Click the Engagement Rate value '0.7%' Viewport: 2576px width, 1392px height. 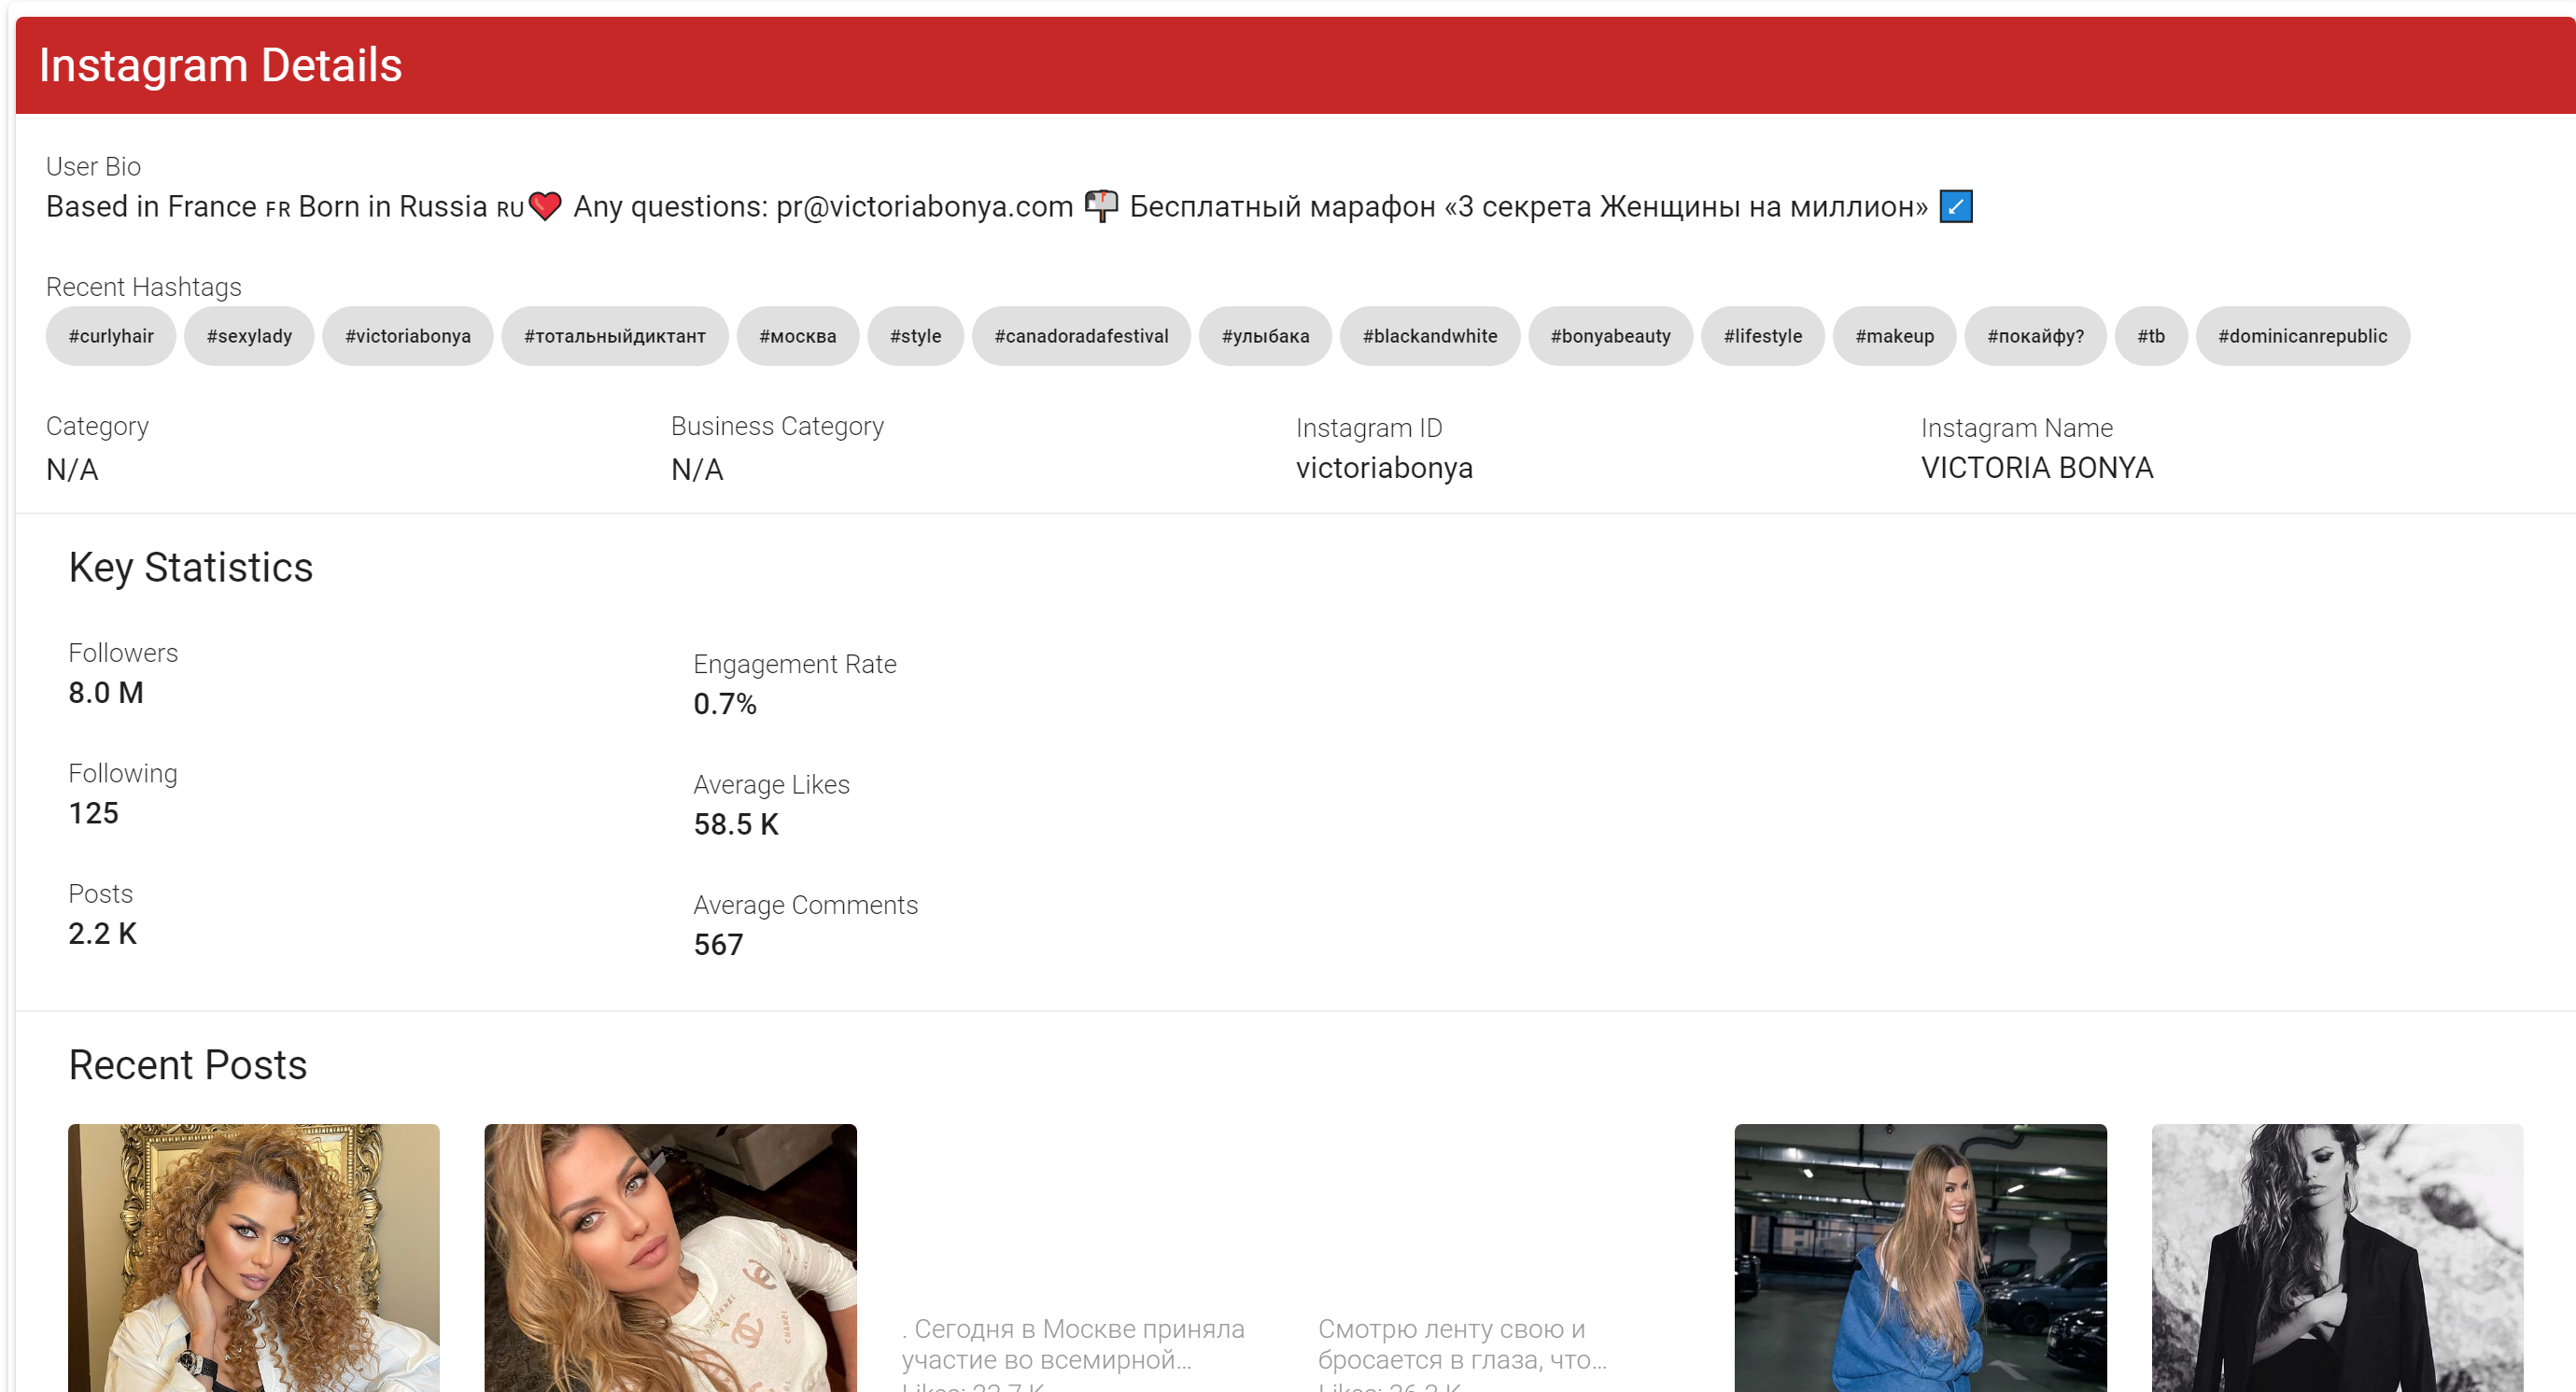click(725, 704)
